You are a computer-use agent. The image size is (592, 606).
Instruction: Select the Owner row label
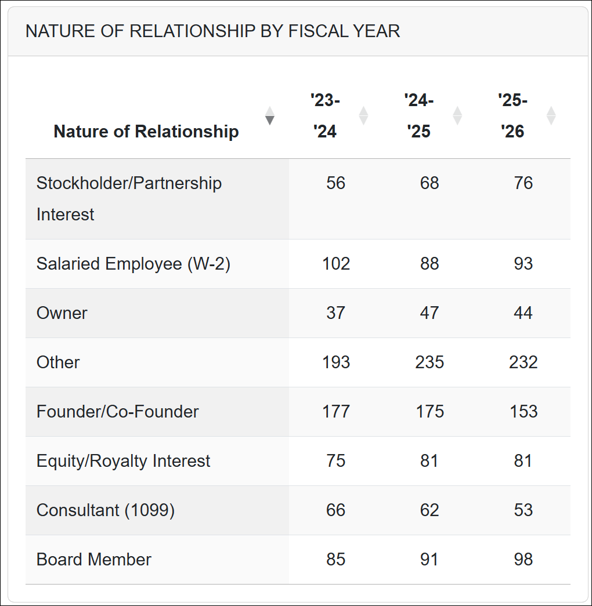(x=62, y=313)
